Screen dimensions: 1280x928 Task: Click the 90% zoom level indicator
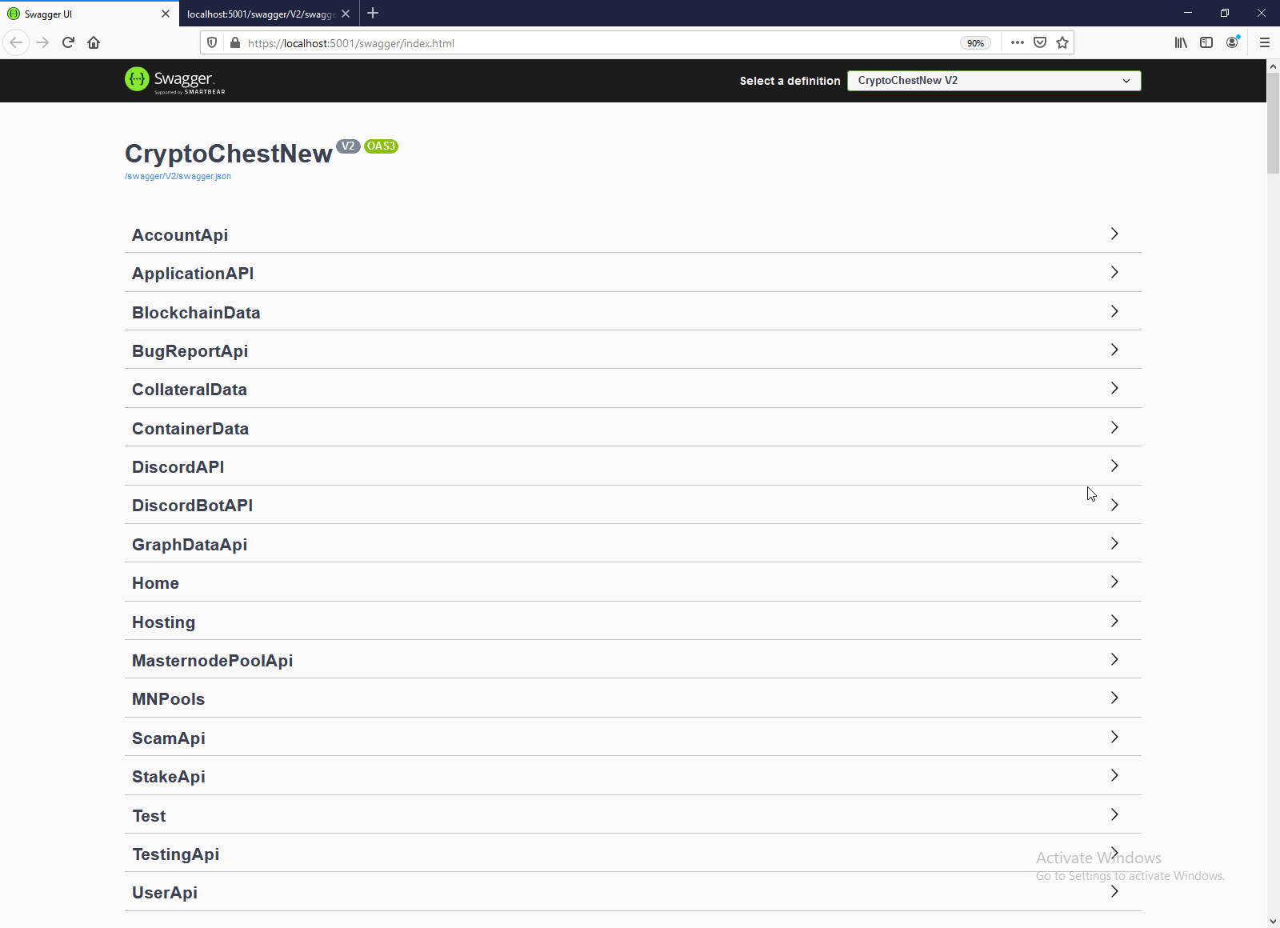point(975,43)
